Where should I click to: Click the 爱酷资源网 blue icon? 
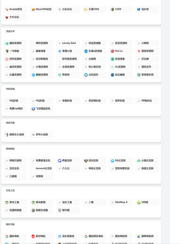click(x=33, y=75)
